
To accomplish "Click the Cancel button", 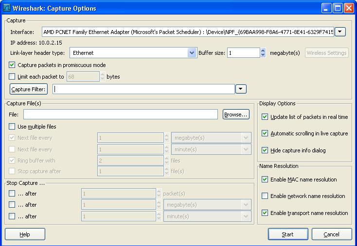I will (332, 234).
